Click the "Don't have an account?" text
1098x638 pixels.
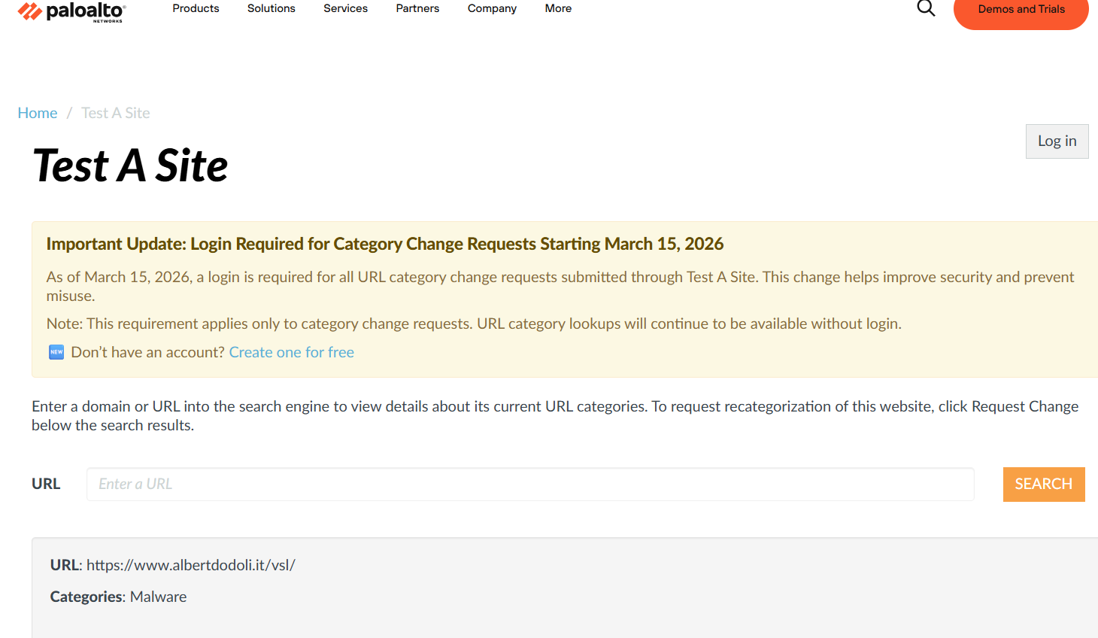pyautogui.click(x=148, y=352)
